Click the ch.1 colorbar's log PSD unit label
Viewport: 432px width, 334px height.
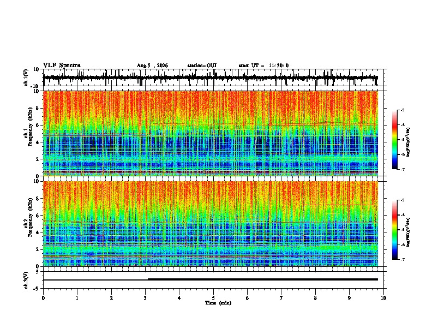pos(408,142)
